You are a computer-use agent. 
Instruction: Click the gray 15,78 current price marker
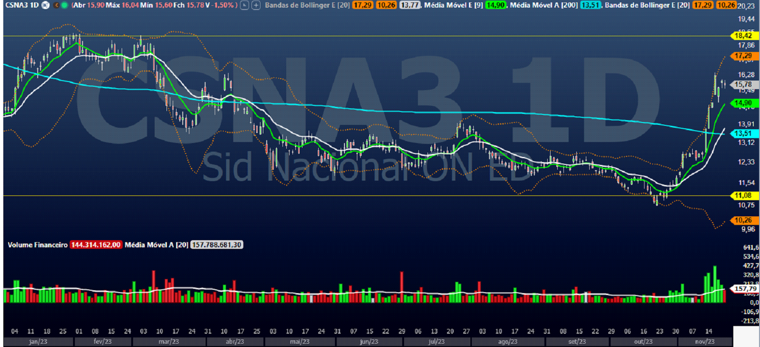click(743, 84)
